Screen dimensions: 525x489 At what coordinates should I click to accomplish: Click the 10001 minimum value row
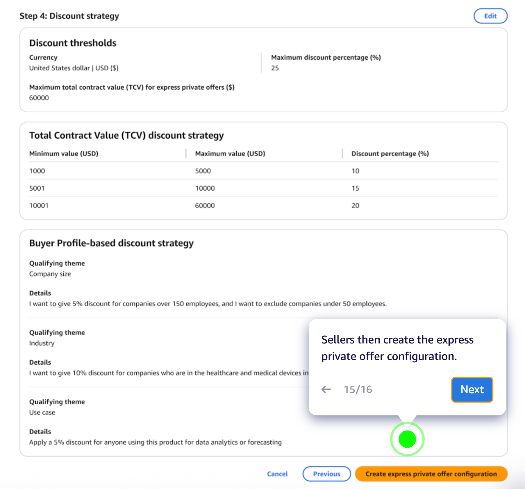click(x=39, y=205)
